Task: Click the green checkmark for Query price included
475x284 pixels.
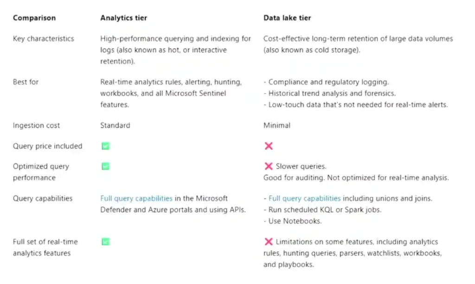Action: (106, 146)
